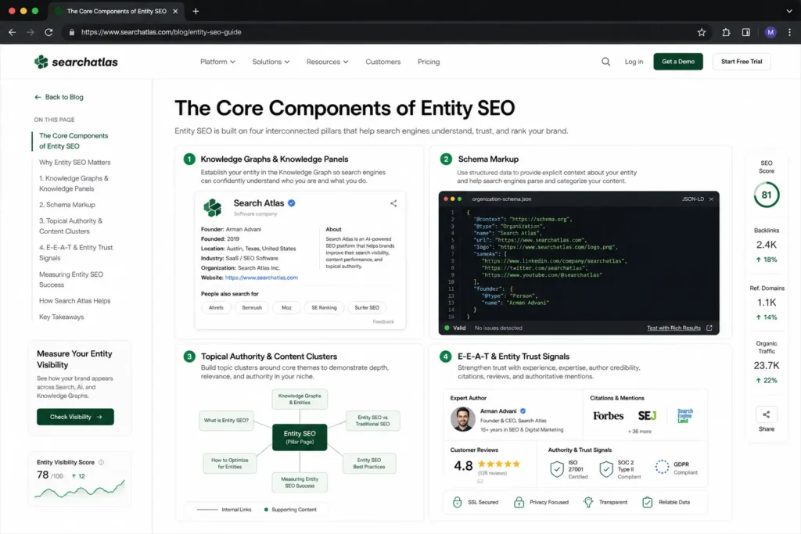Select The Core Components of Entity SEO browser tab
The height and width of the screenshot is (534, 801).
click(117, 11)
